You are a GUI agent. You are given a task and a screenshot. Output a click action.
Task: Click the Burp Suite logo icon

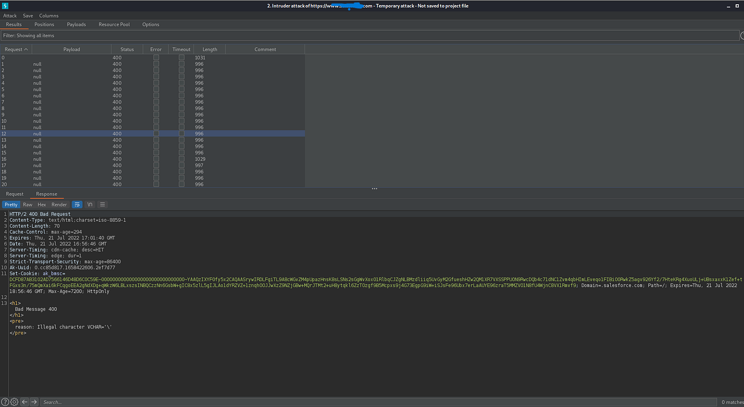pos(5,6)
